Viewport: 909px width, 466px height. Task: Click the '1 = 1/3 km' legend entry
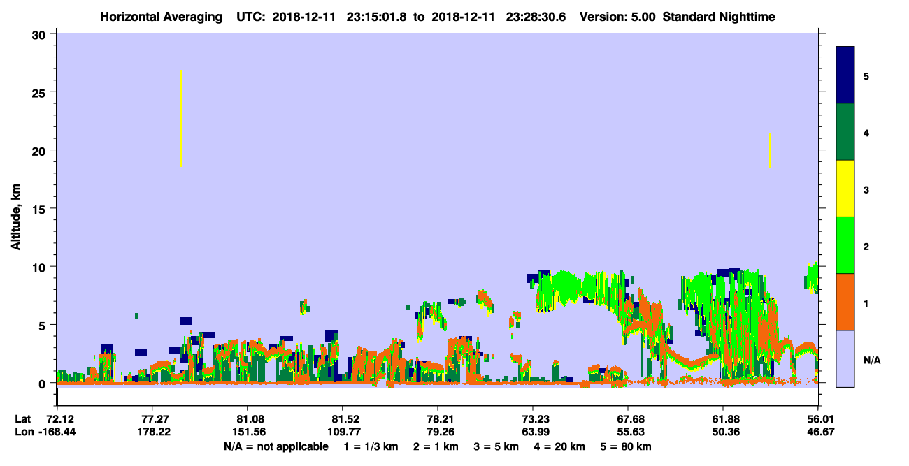(371, 446)
